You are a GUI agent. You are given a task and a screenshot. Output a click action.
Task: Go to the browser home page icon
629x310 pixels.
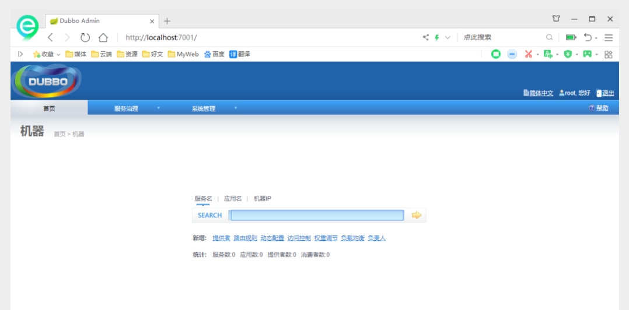[103, 37]
